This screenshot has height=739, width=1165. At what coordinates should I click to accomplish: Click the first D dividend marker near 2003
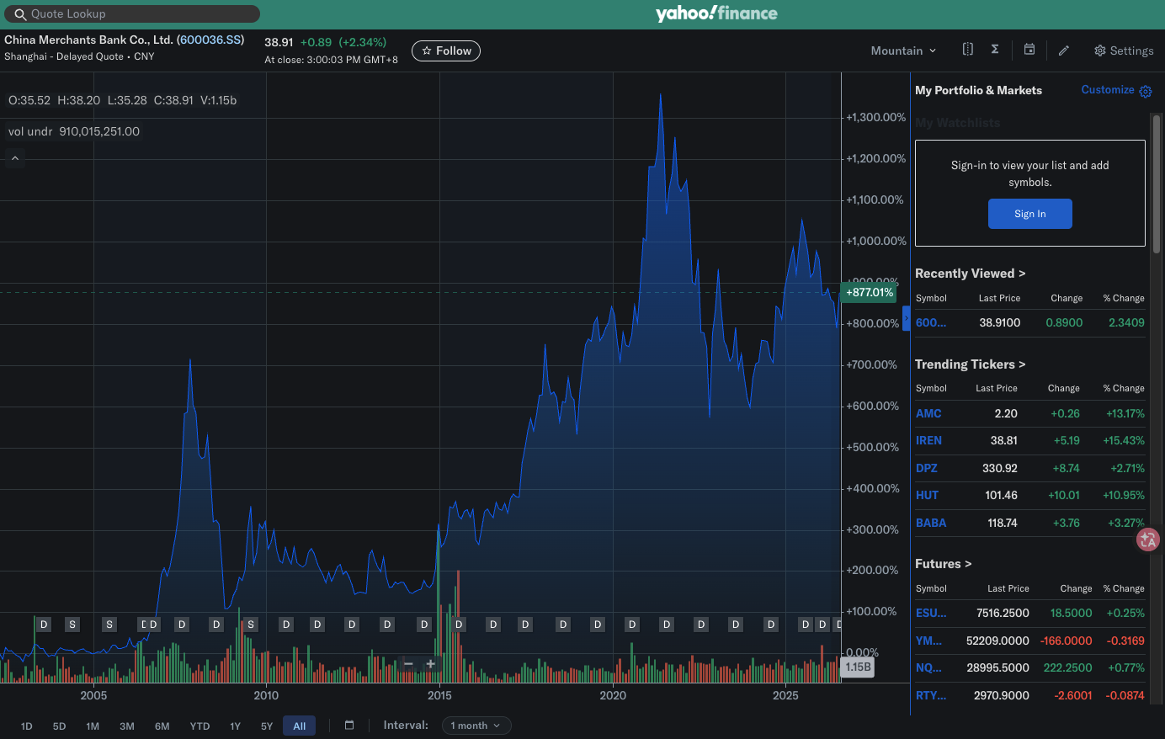click(45, 625)
